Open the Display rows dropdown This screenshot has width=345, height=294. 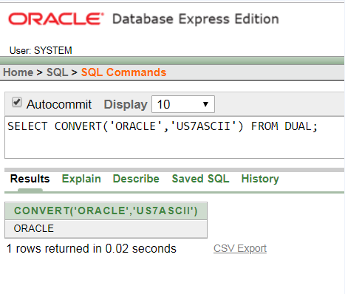[183, 104]
